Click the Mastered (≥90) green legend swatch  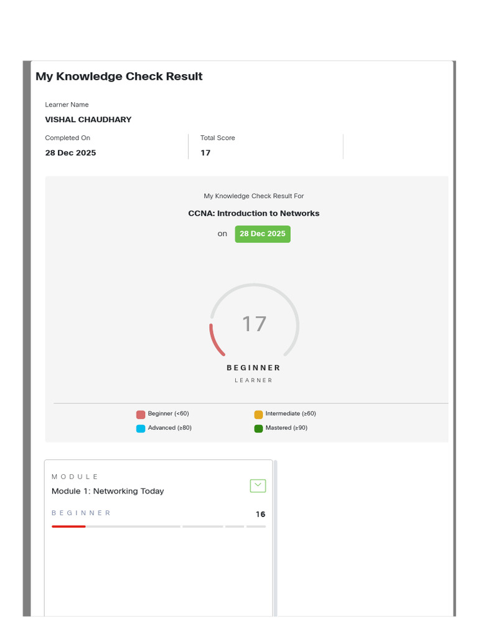(258, 429)
